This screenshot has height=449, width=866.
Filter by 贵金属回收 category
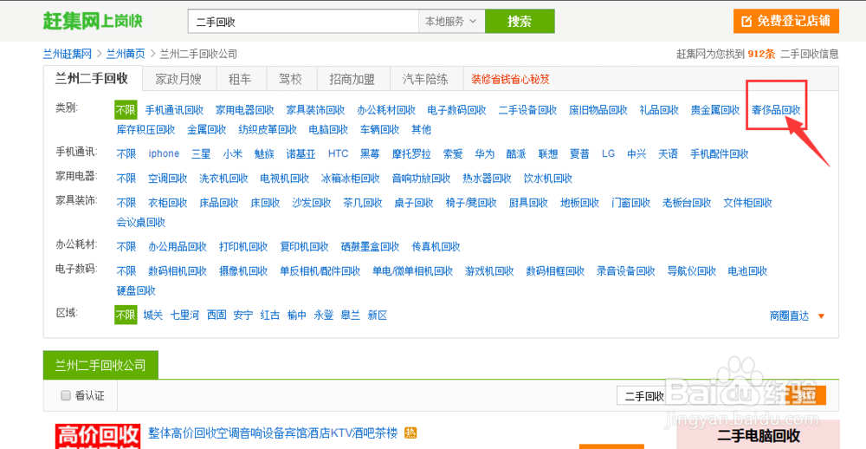[x=714, y=109]
